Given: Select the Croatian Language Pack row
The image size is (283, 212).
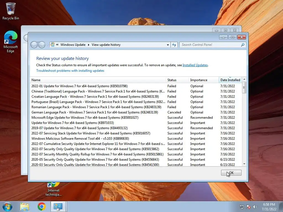Looking at the screenshot, I should tap(136, 97).
